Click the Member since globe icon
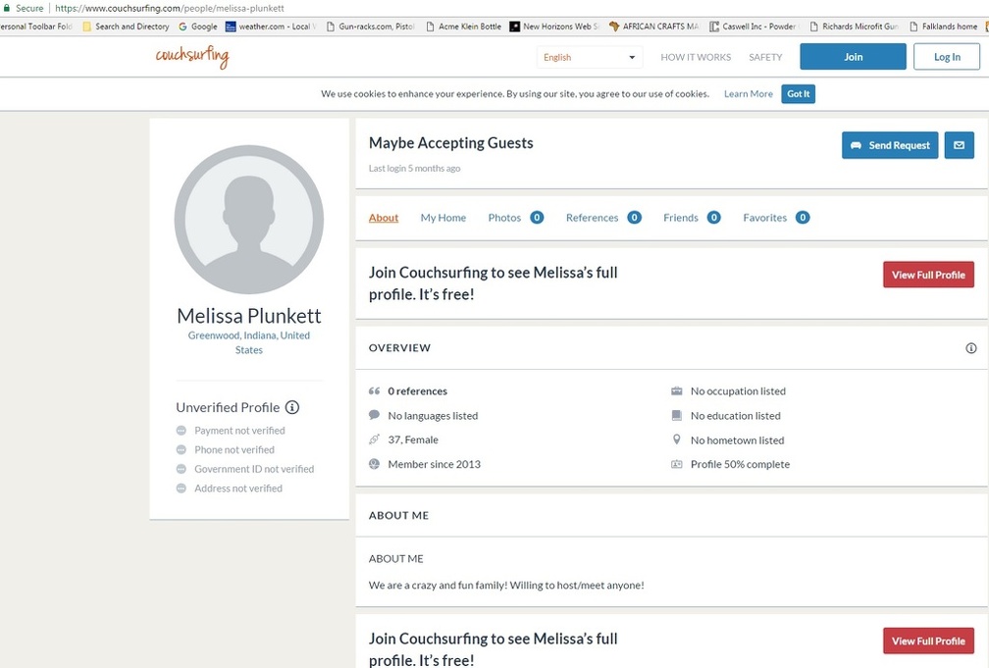The image size is (989, 668). [374, 464]
